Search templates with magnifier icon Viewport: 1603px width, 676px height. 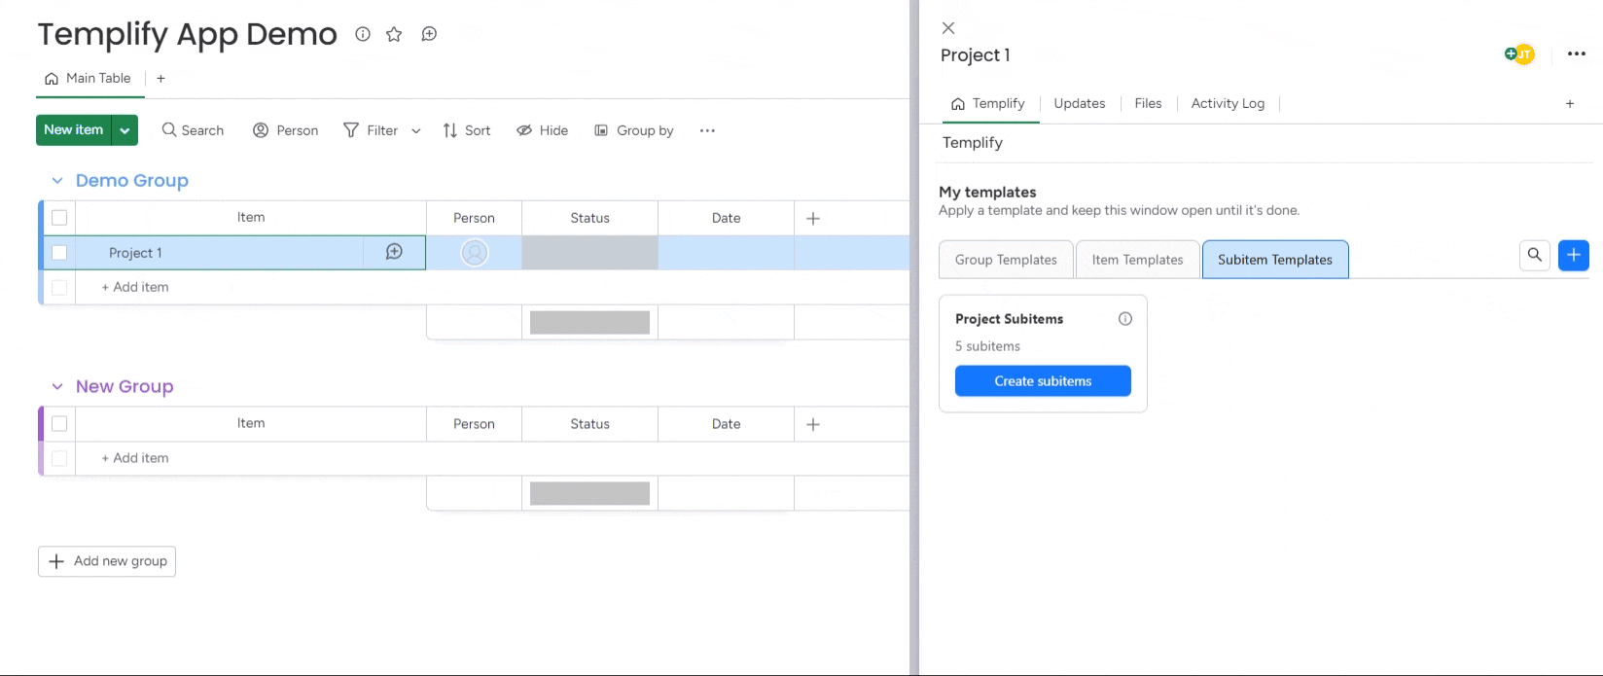(1535, 256)
